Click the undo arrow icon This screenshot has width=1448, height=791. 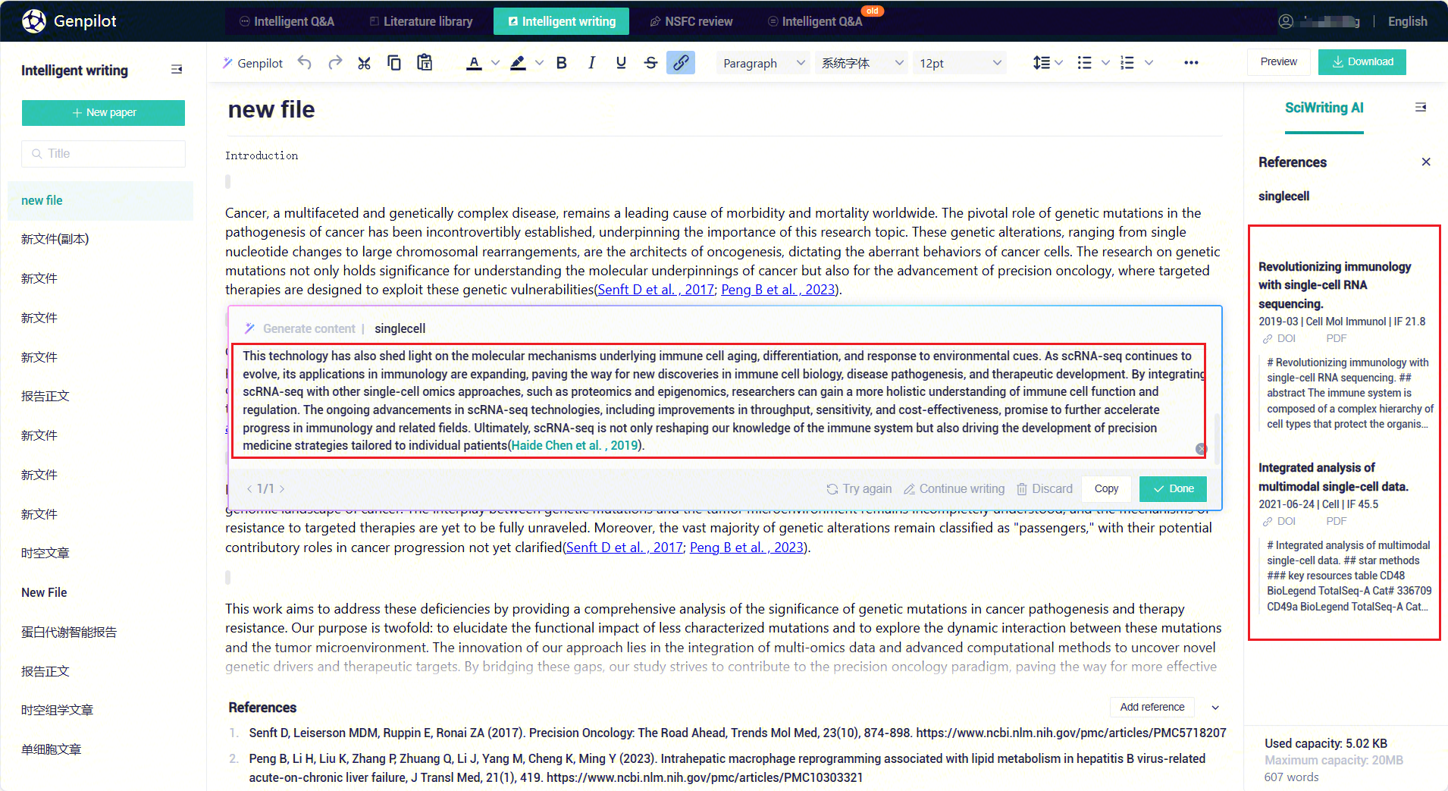click(x=304, y=63)
